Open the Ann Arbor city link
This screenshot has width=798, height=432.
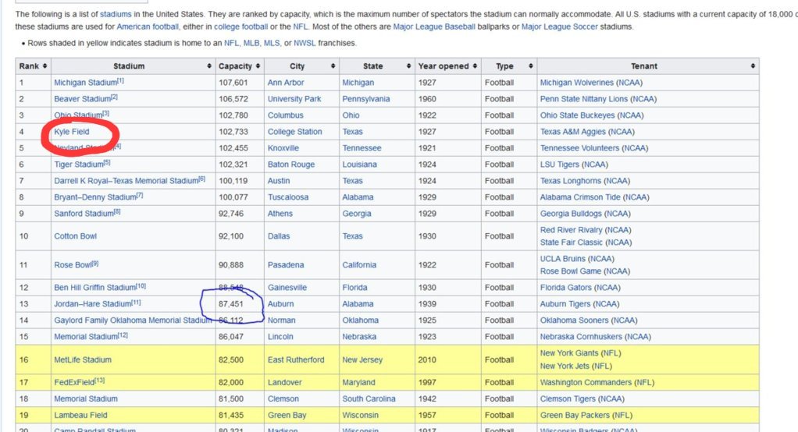286,83
